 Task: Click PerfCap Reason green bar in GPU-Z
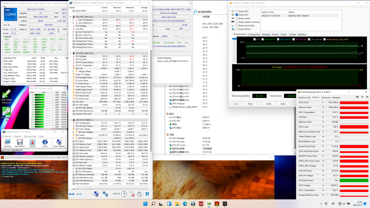[x=354, y=180]
